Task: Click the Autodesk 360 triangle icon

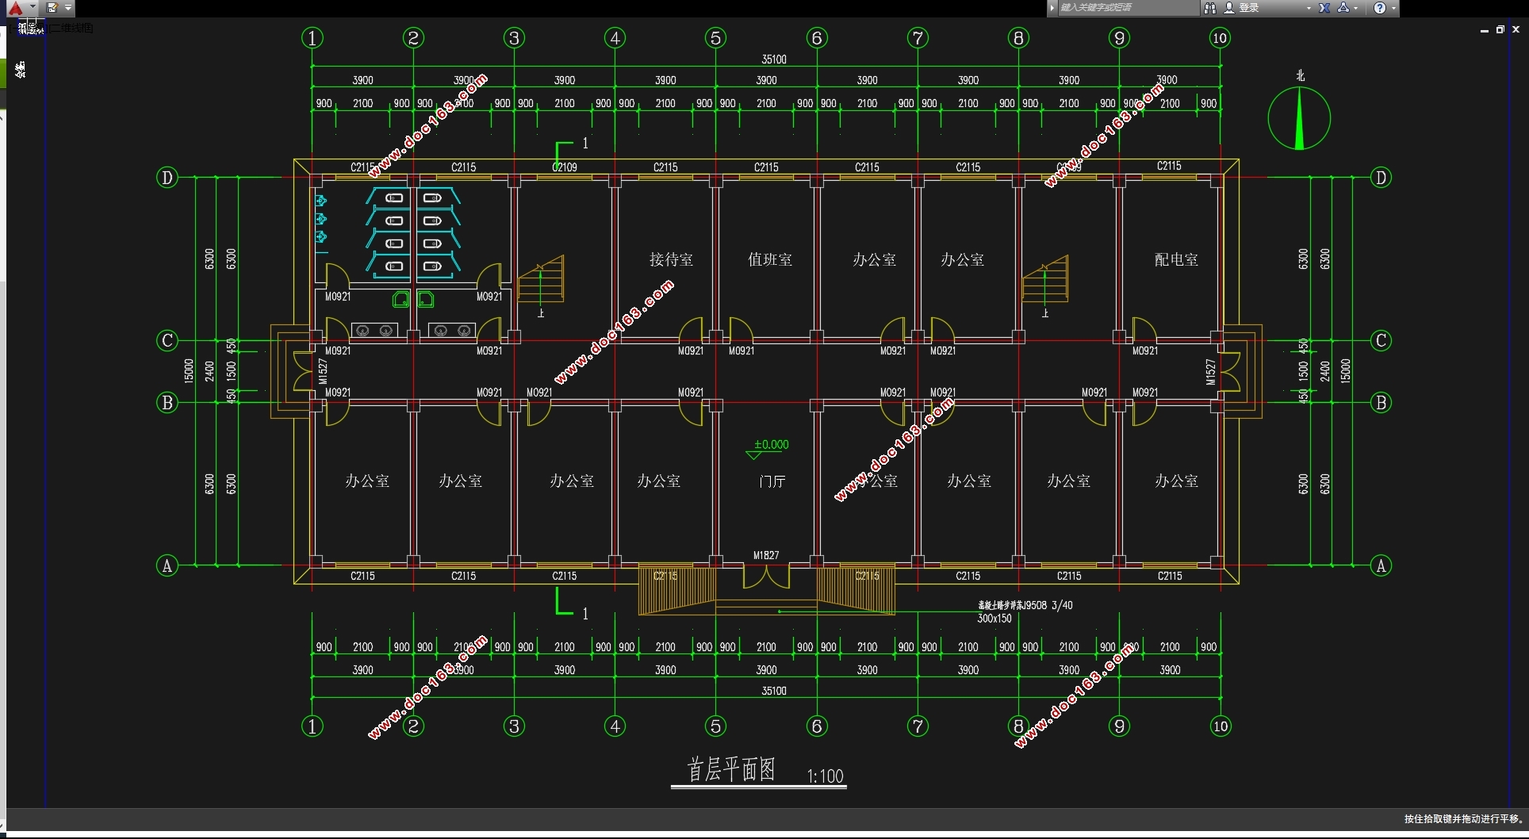Action: coord(1343,8)
